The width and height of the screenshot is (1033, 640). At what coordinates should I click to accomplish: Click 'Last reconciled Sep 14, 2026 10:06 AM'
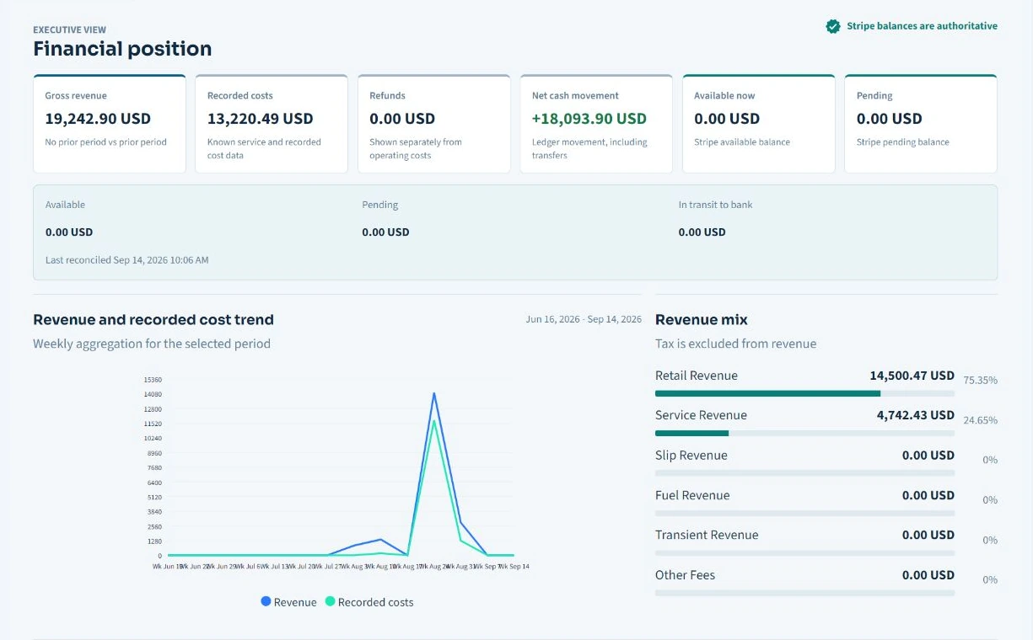point(127,260)
